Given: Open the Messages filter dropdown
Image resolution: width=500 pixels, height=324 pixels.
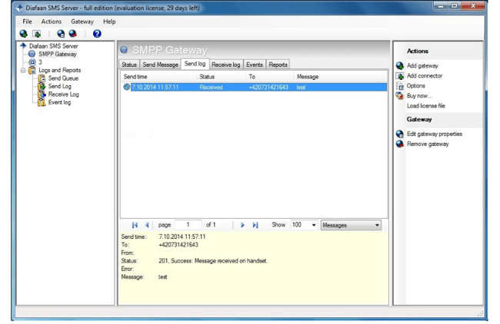Looking at the screenshot, I should (351, 225).
